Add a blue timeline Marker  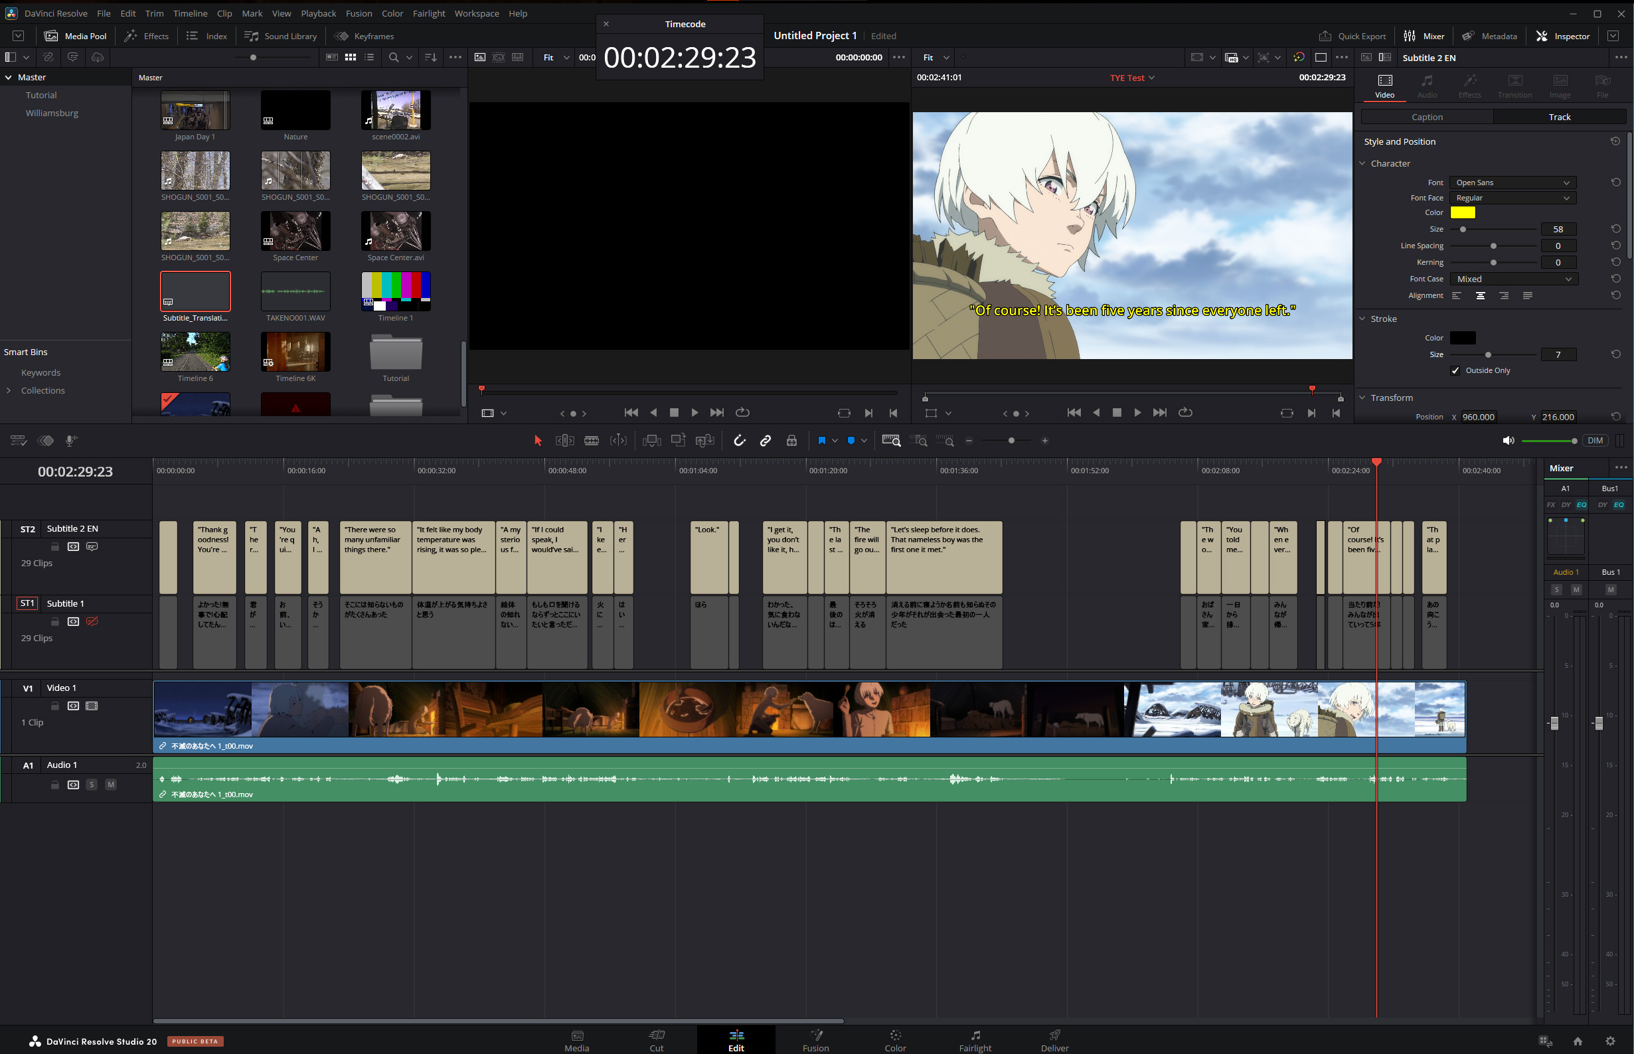pyautogui.click(x=851, y=441)
